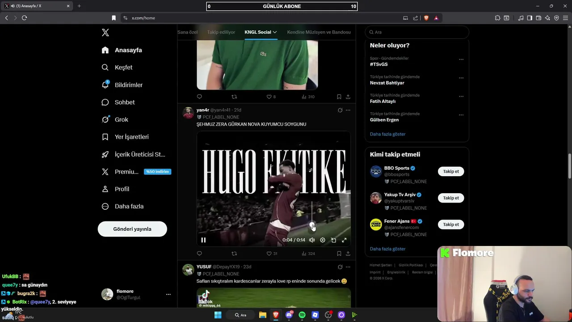Open Bildirimler notifications
Viewport: 572px width, 322px height.
(x=122, y=85)
